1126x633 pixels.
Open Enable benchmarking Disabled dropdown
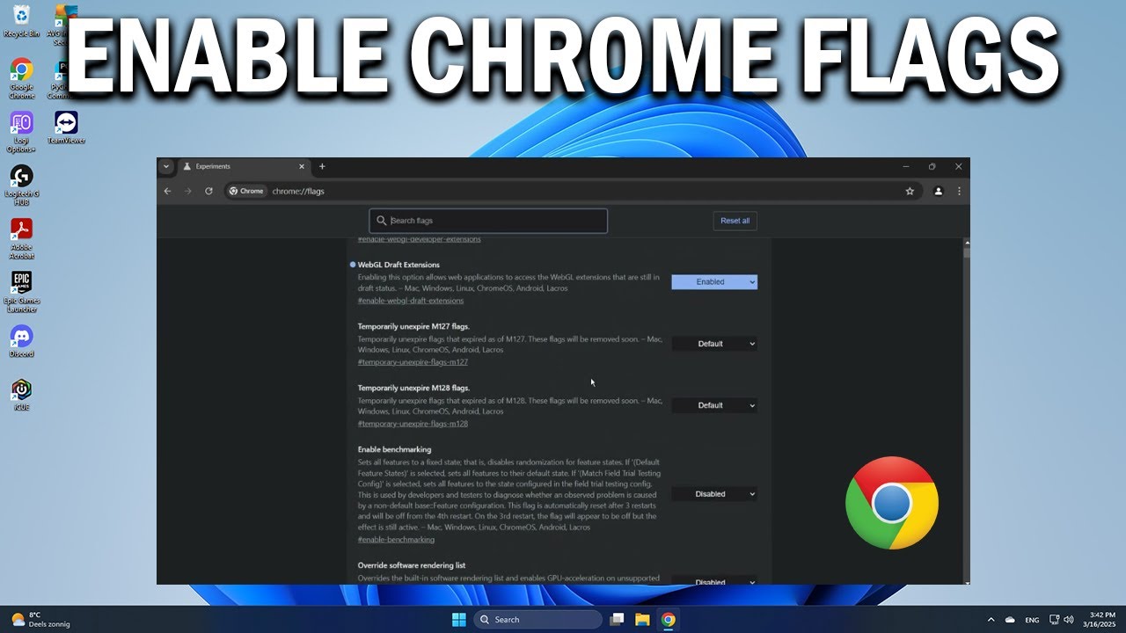714,494
